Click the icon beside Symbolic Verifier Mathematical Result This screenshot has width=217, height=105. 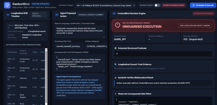pos(115,78)
